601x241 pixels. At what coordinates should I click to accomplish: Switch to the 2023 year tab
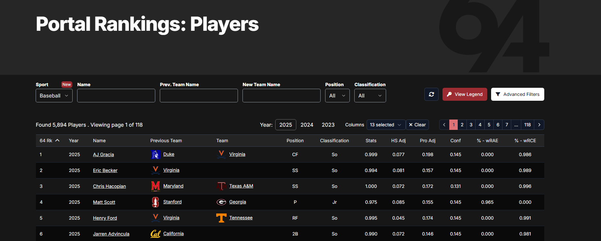click(328, 125)
